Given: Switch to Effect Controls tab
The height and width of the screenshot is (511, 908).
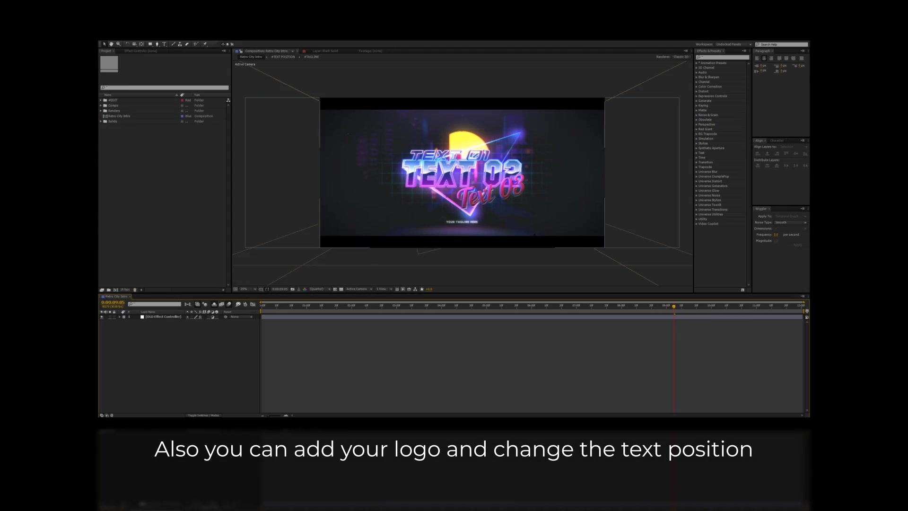Looking at the screenshot, I should [140, 51].
